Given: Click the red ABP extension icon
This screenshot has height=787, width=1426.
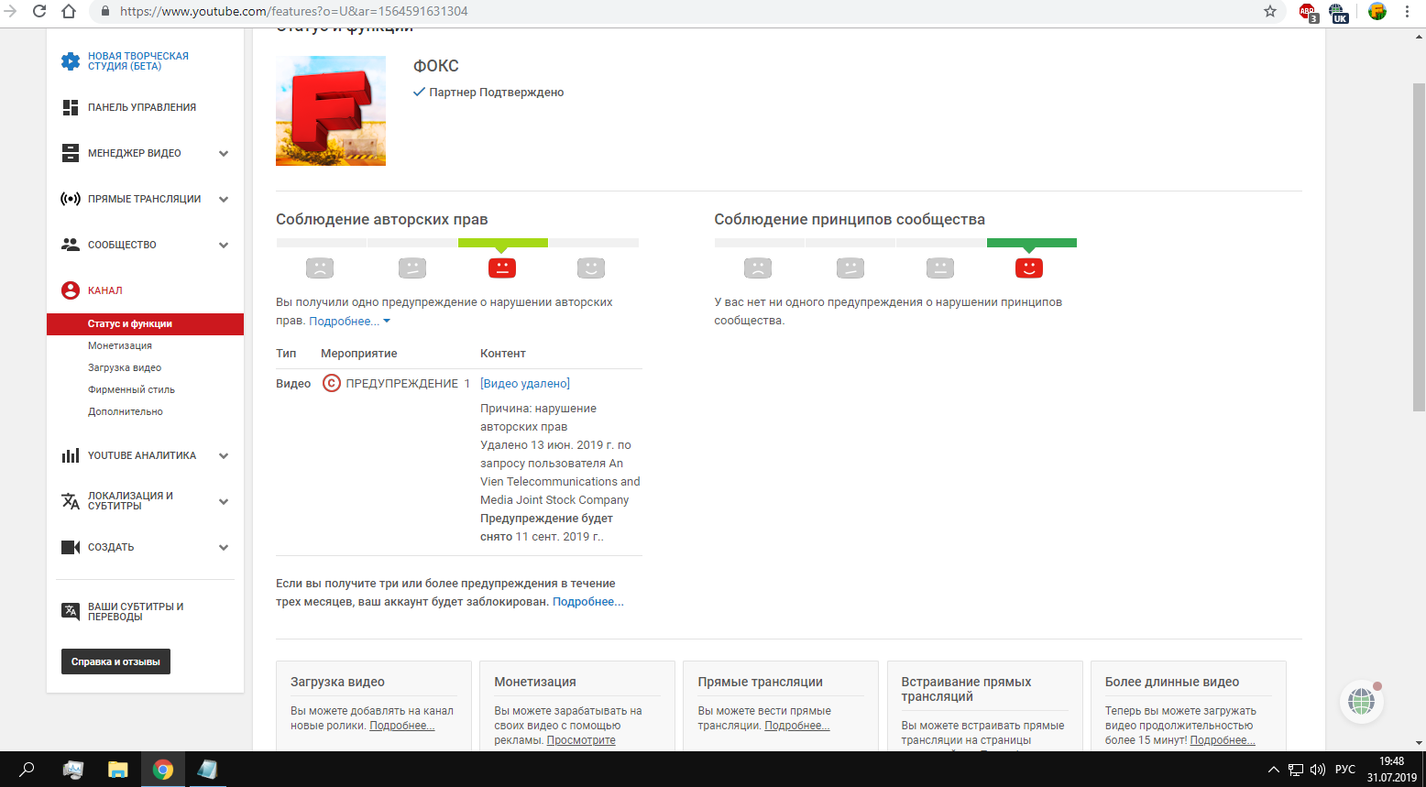Looking at the screenshot, I should [x=1308, y=12].
